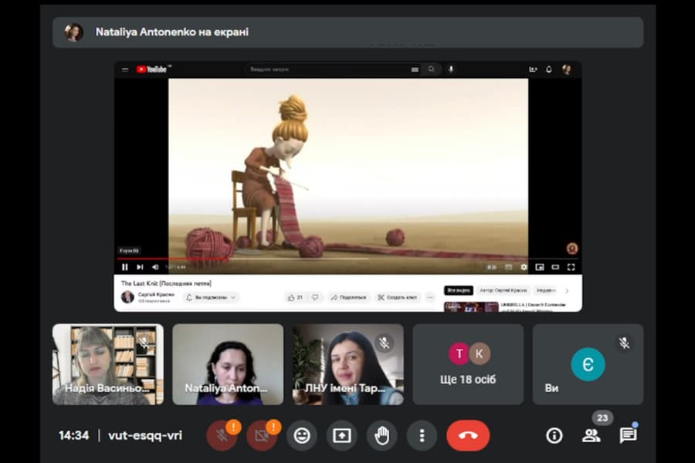
Task: Toggle YouTube autoplay switch
Action: [x=492, y=267]
